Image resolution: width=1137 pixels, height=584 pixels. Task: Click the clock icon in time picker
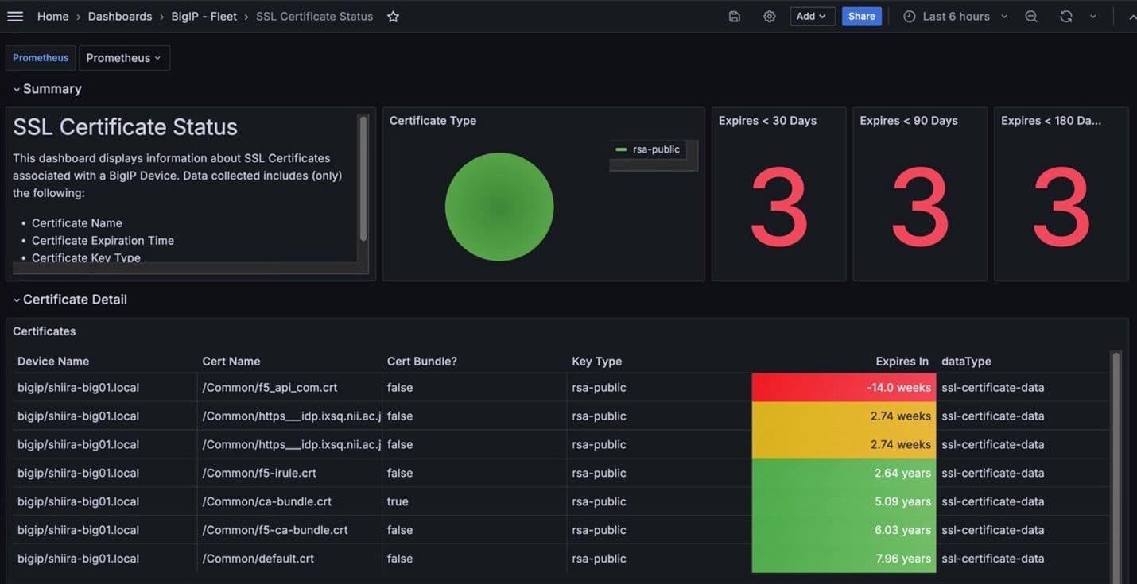pos(910,17)
